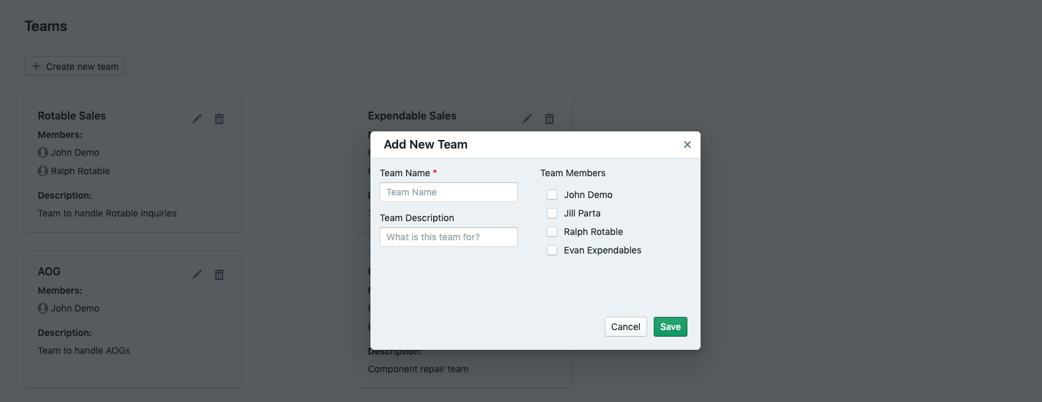Click the Teams page heading
Image resolution: width=1042 pixels, height=402 pixels.
pyautogui.click(x=46, y=26)
